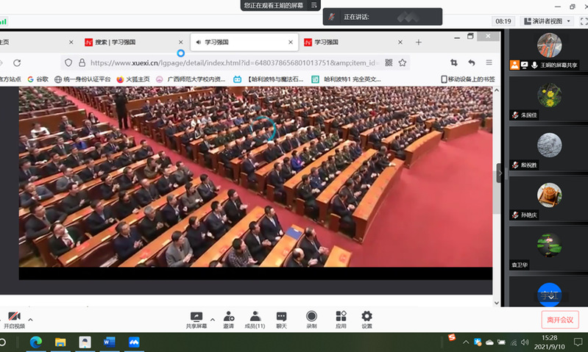Click the red 离开会议 leave meeting button
Viewport: 588px width, 352px height.
(560, 319)
